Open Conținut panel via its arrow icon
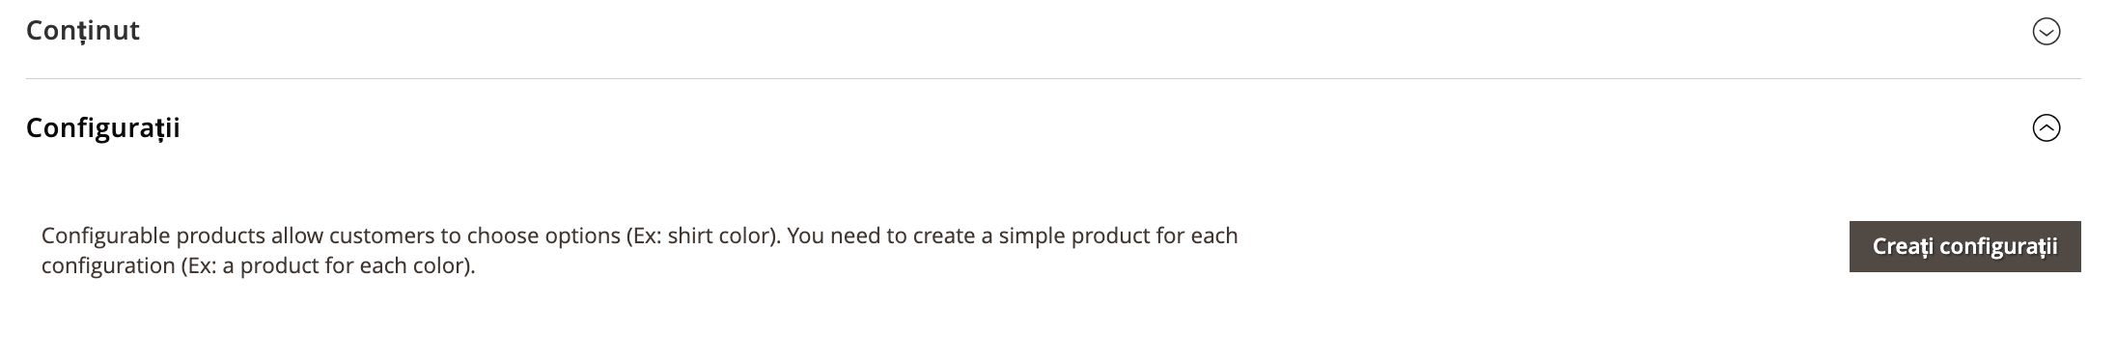 tap(2046, 32)
